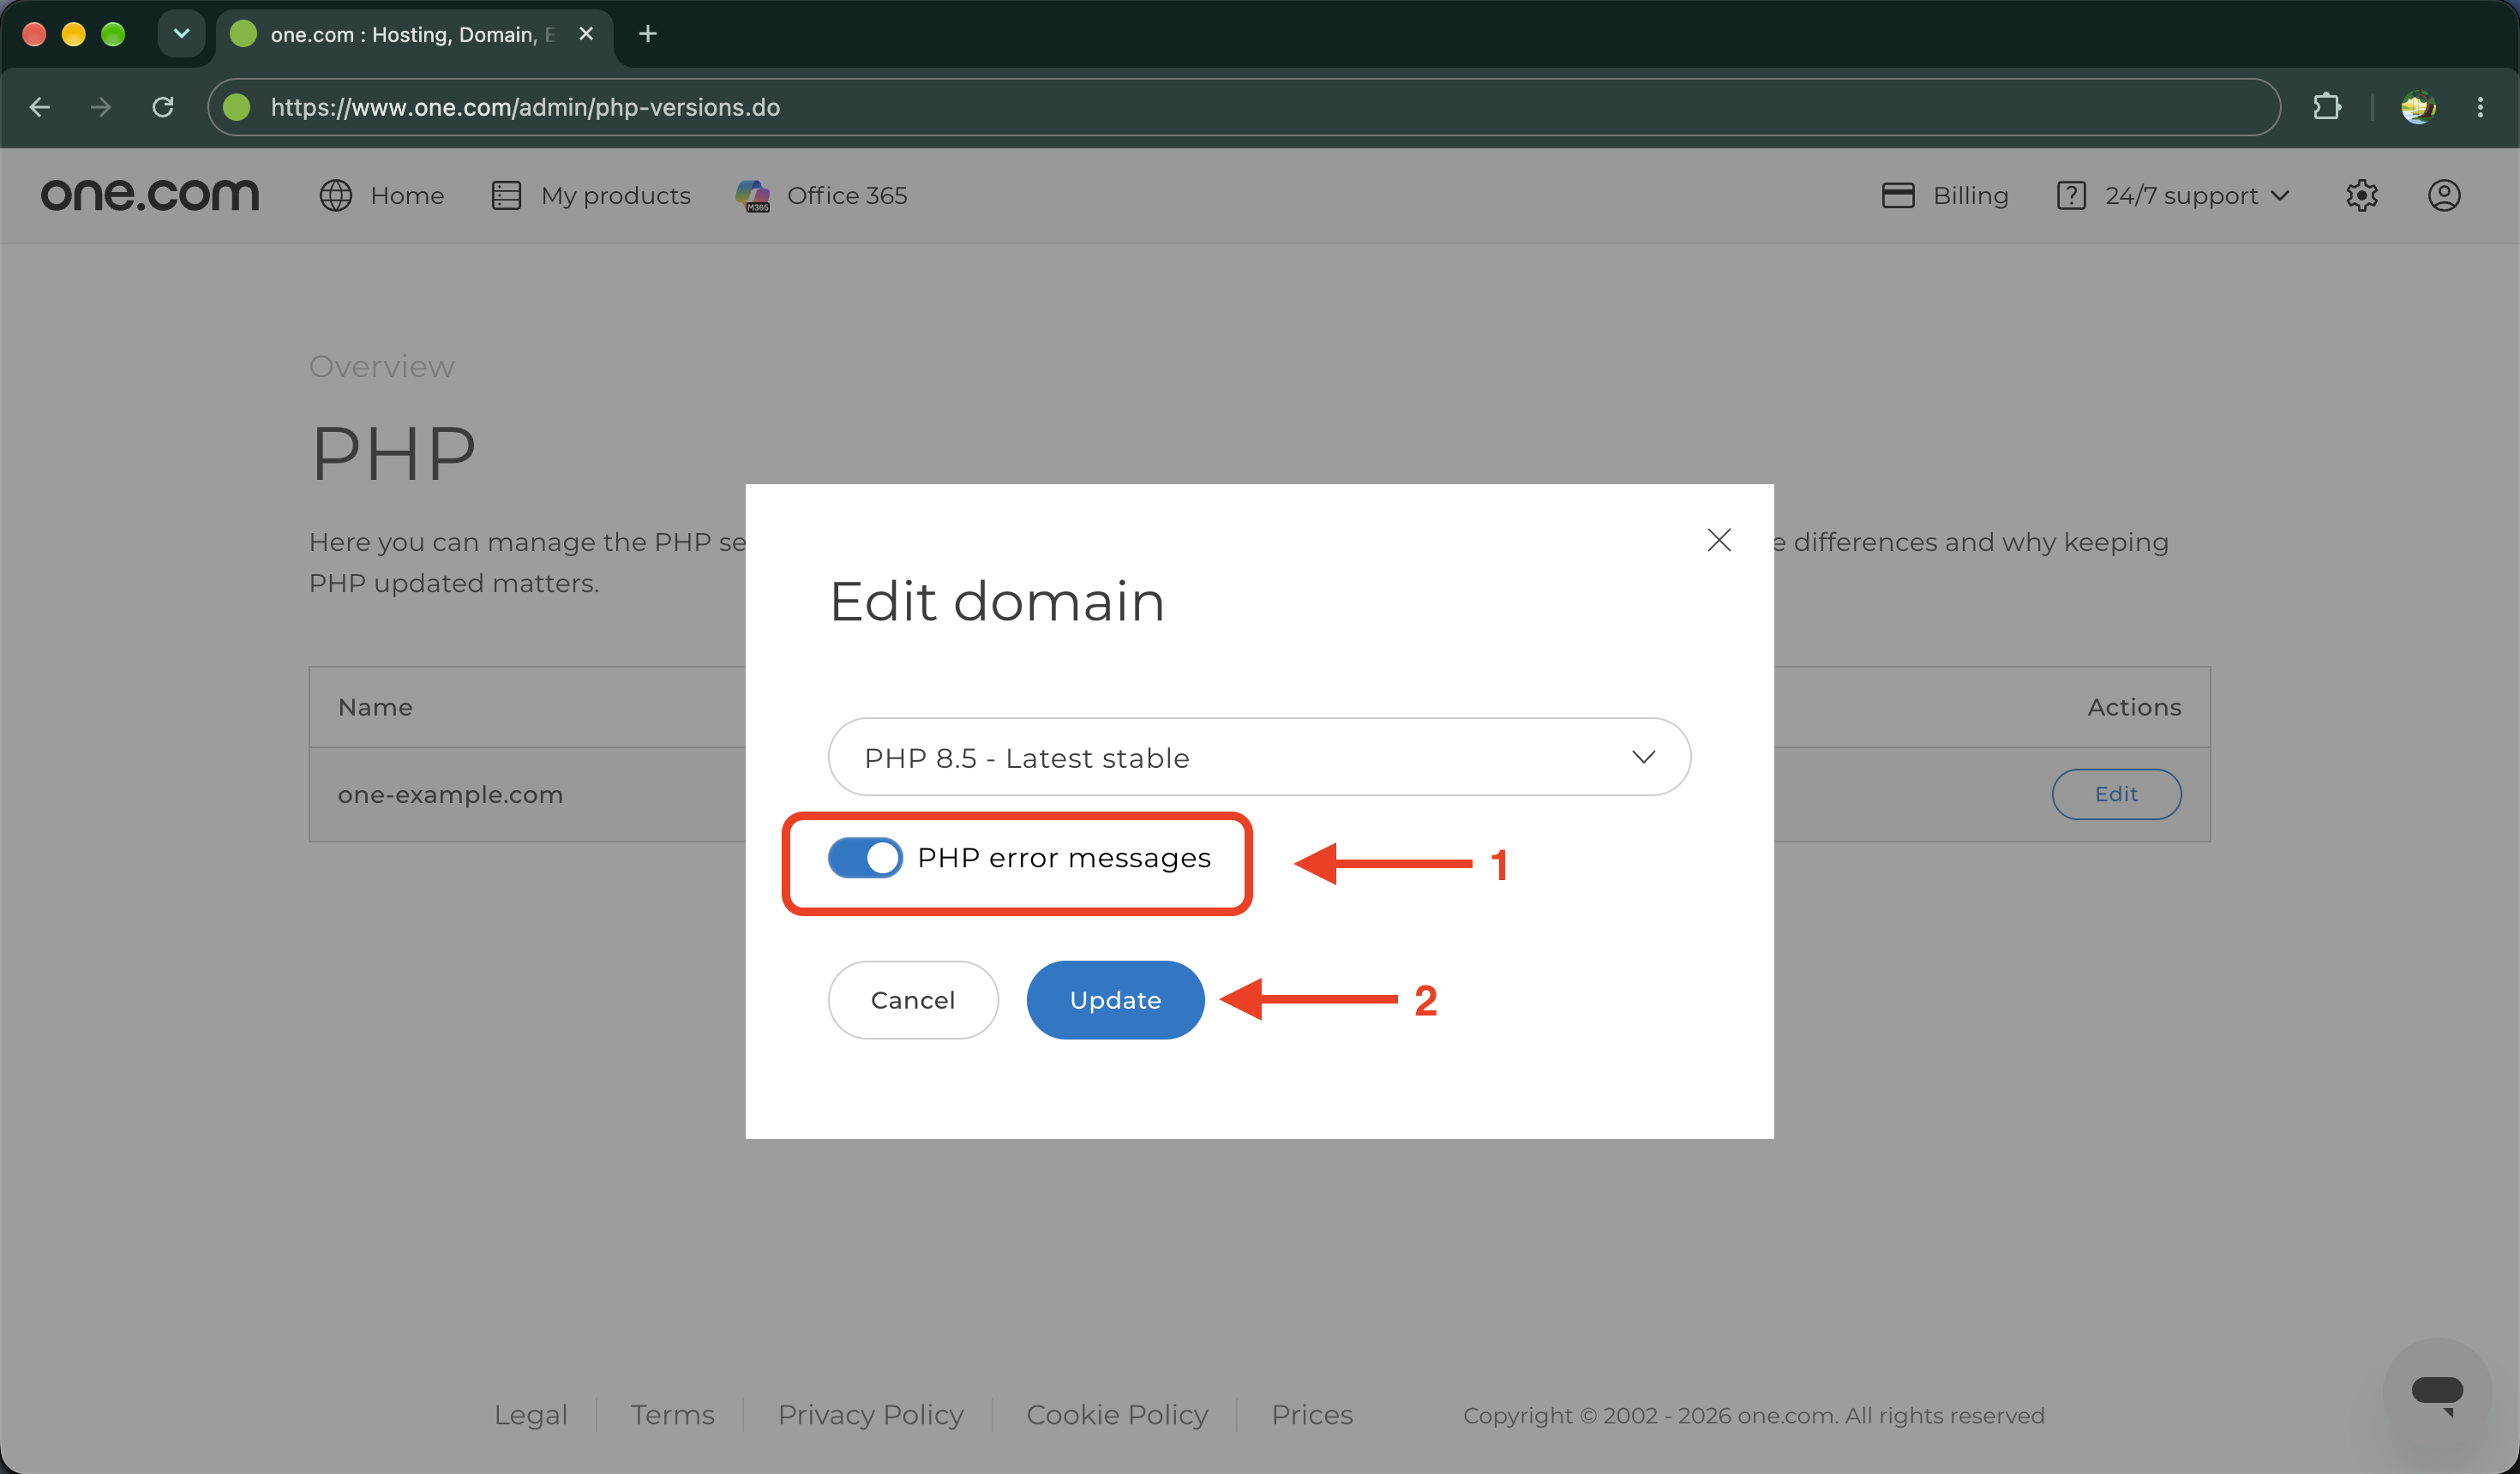Screen dimensions: 2520x1474
Task: Click the one-example.com table cell
Action: (450, 794)
